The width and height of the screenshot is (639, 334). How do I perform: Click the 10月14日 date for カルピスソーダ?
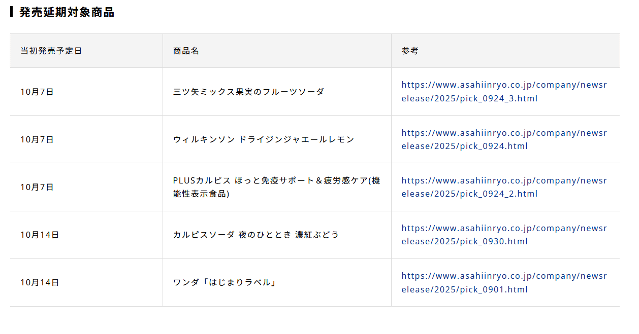coord(40,235)
